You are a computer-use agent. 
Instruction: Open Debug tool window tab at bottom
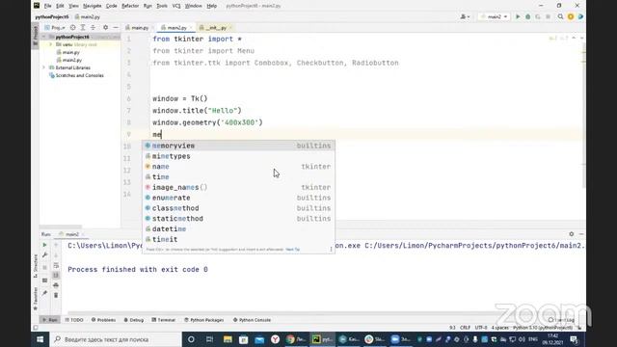134,320
